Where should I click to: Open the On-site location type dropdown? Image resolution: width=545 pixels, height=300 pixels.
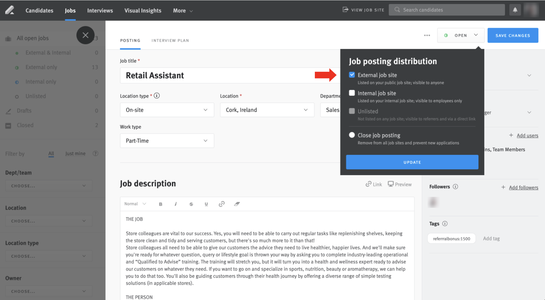point(167,110)
